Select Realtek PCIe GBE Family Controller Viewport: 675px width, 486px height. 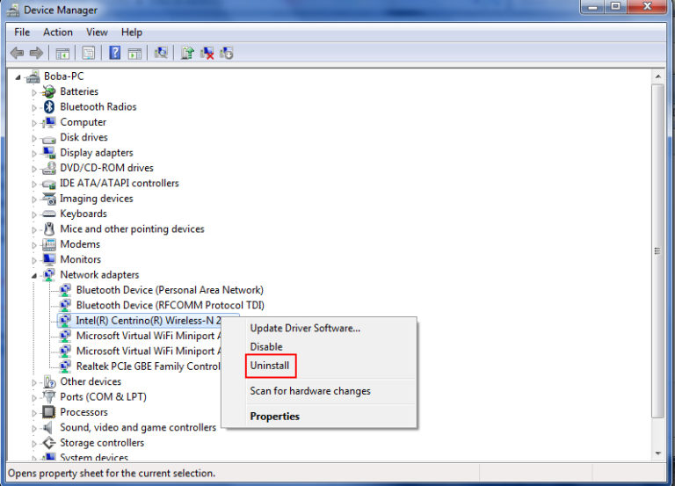[148, 366]
